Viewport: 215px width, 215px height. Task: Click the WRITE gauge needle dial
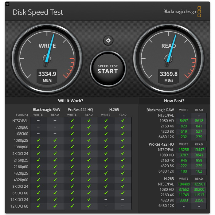(47, 58)
